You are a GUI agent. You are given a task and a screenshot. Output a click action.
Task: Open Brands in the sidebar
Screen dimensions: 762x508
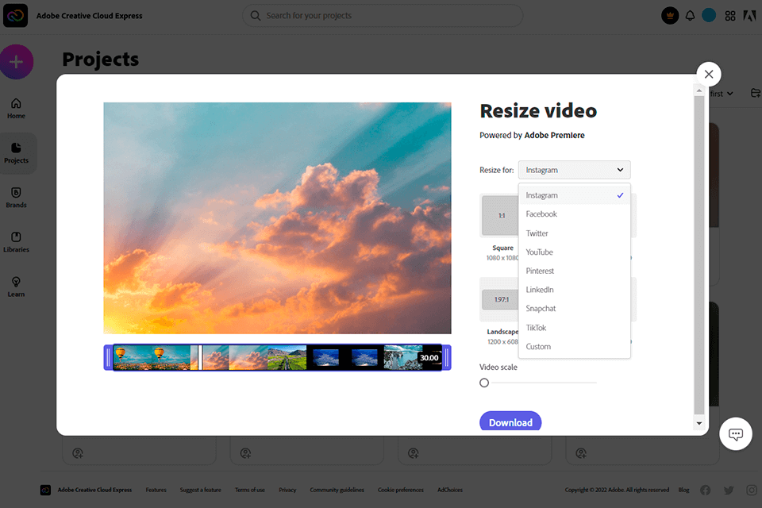pyautogui.click(x=16, y=198)
